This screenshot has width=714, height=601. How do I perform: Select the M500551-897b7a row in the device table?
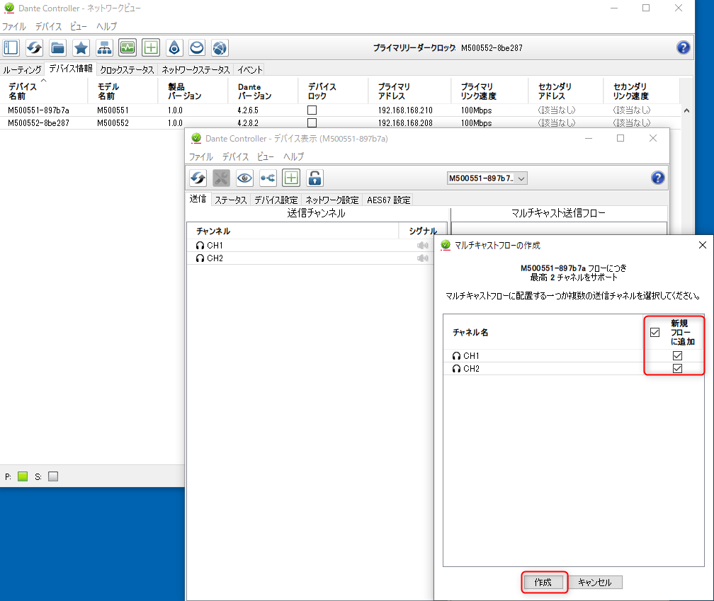340,110
